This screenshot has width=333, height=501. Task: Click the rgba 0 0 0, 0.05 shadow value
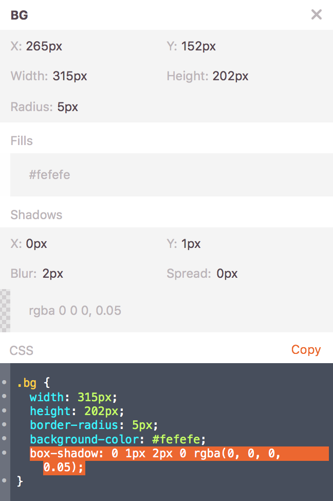[x=75, y=311]
